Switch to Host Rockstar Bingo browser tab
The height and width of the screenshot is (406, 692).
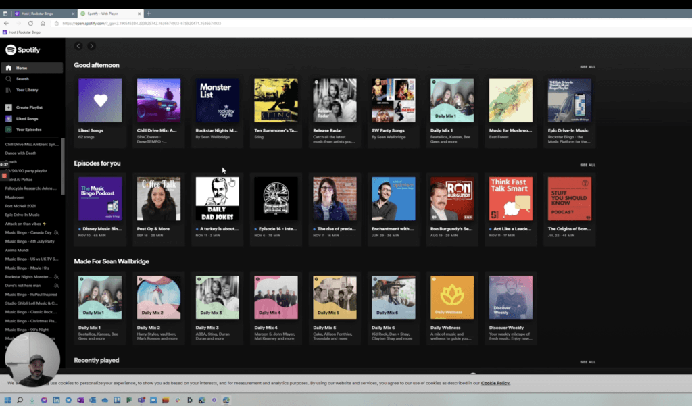[x=44, y=14]
